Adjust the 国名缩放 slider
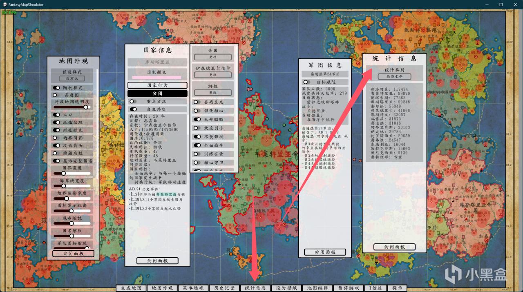 [x=72, y=236]
